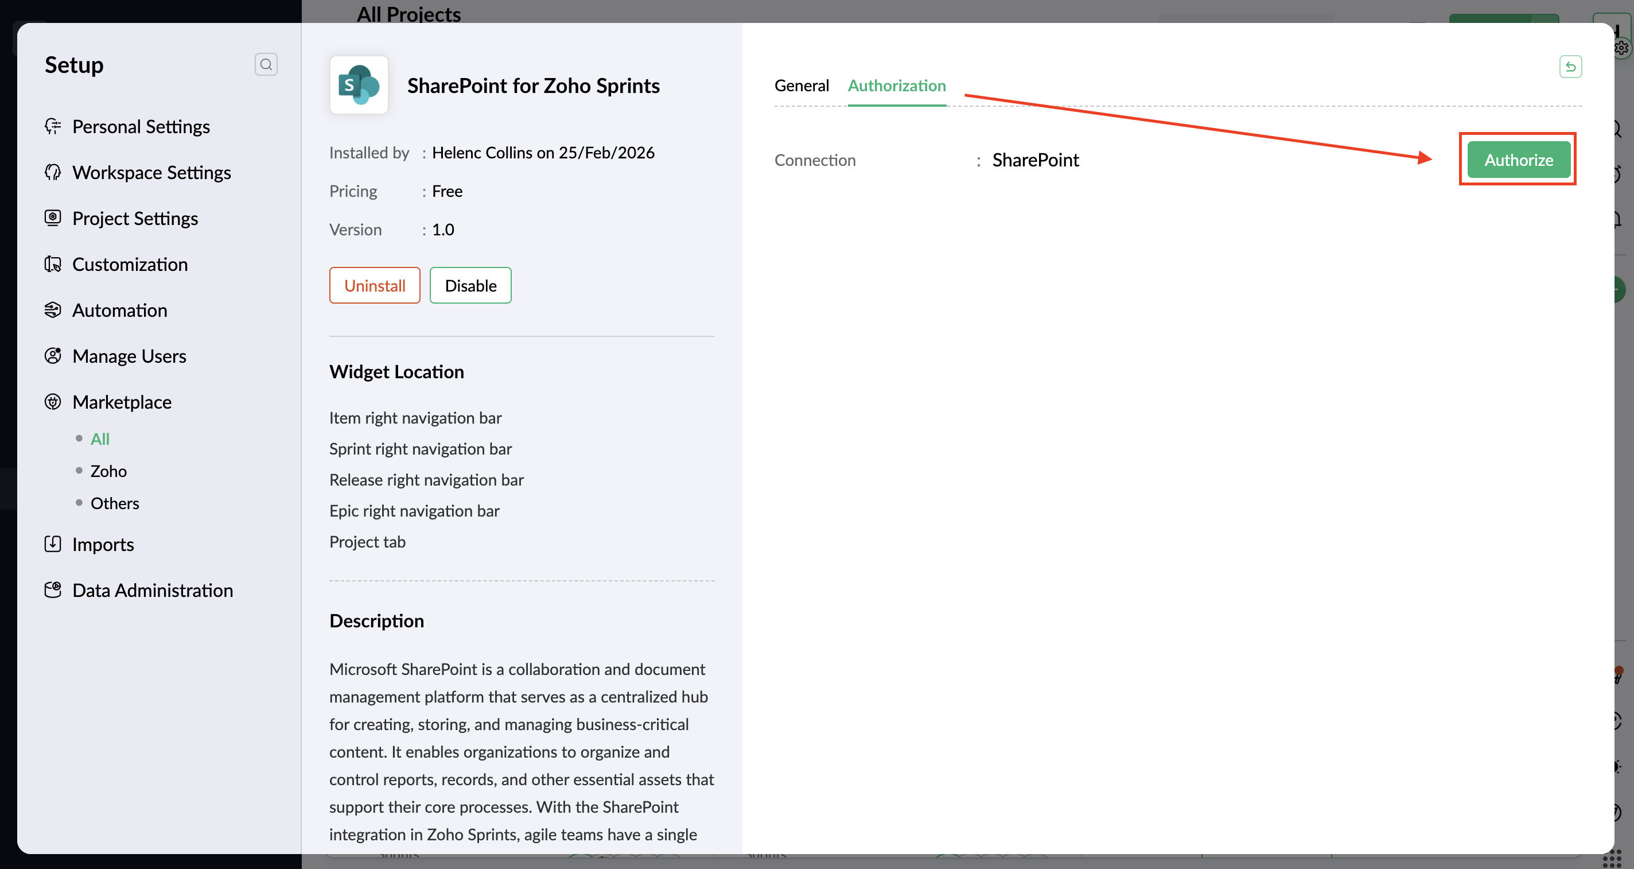Click the Setup search icon

266,64
